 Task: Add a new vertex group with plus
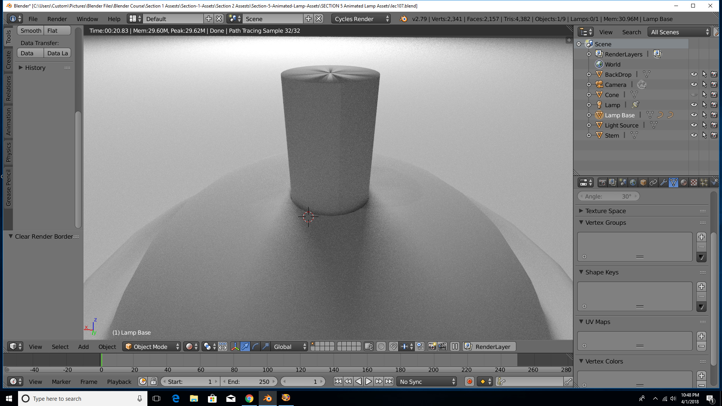coord(701,237)
